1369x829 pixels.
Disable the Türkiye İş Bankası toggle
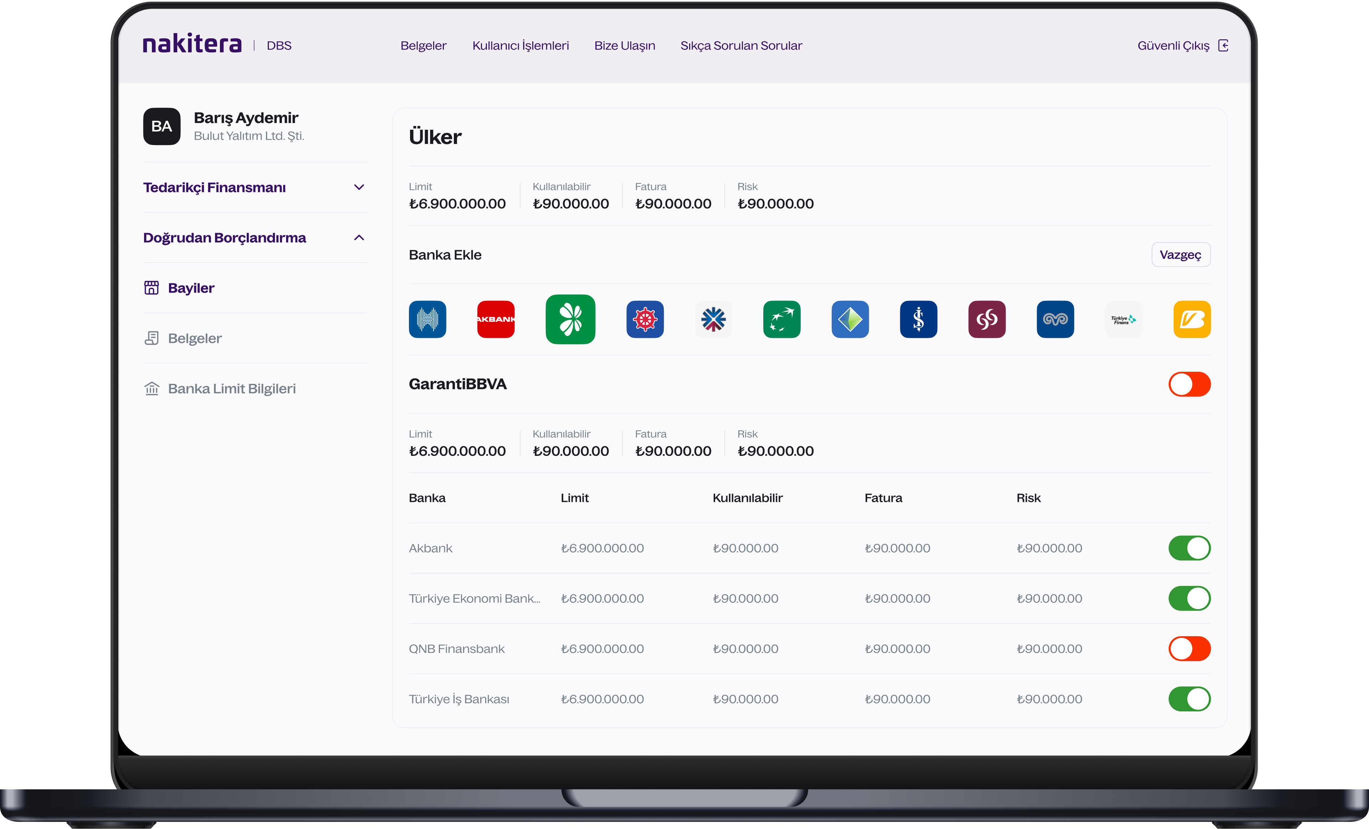pos(1189,699)
